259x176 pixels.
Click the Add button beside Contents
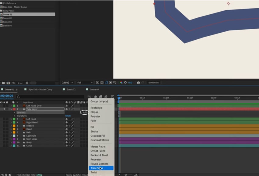85,113
